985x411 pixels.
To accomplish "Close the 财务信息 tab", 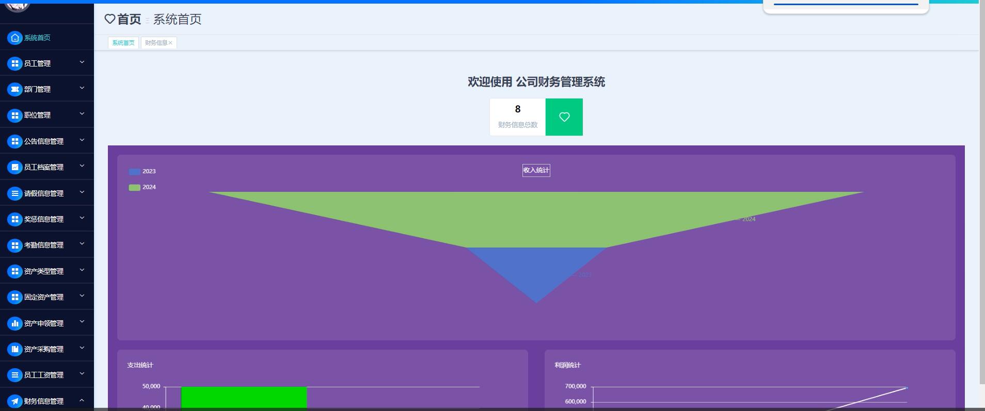I will 170,43.
